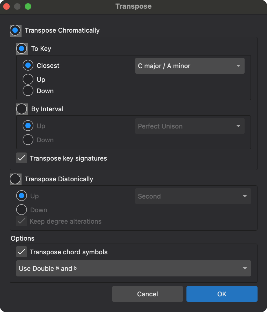This screenshot has height=312, width=267.
Task: Select Down under By Interval
Action: click(28, 140)
